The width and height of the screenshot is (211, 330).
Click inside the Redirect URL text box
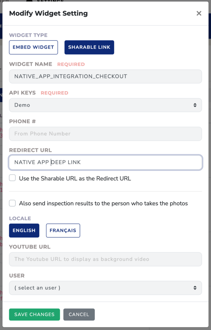[x=105, y=162]
